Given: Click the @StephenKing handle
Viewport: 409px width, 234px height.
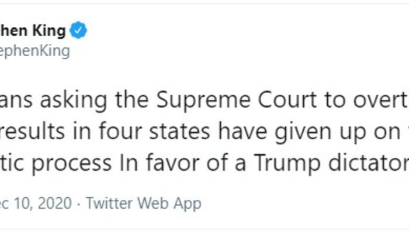Looking at the screenshot, I should (35, 51).
